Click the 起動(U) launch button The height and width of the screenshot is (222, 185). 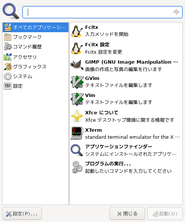(165, 213)
